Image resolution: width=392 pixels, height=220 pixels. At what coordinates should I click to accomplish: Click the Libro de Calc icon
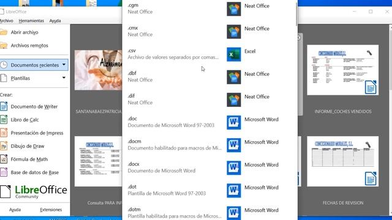click(x=4, y=120)
